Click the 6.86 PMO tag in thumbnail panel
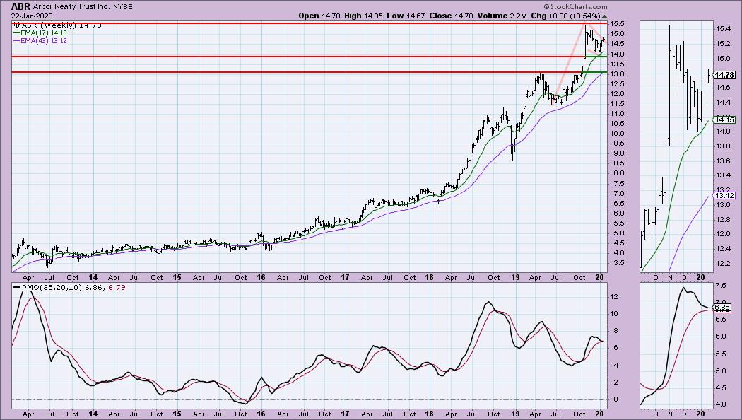 (x=723, y=308)
